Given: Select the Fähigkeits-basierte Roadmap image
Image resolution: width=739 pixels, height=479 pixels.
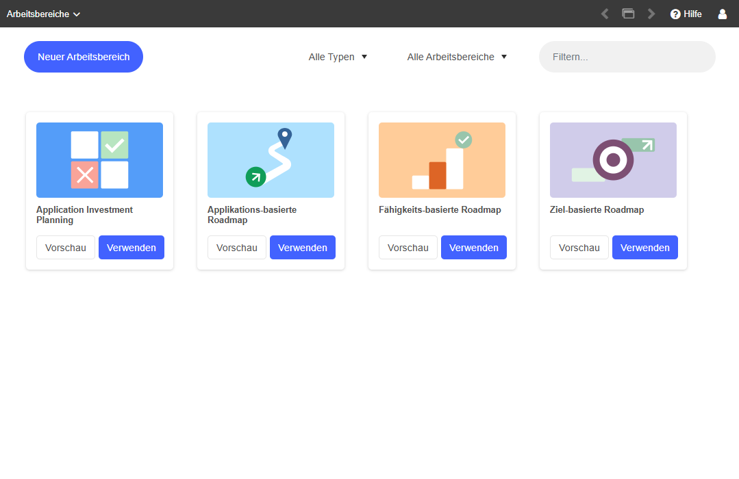Looking at the screenshot, I should click(442, 160).
